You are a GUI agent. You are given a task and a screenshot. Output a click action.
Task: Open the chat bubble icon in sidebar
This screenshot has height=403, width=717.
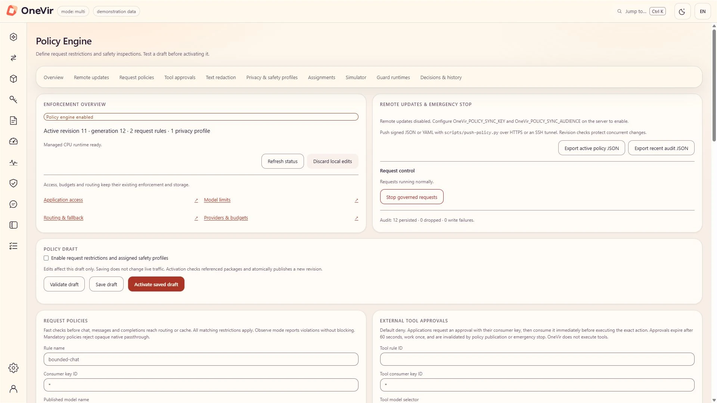point(13,204)
